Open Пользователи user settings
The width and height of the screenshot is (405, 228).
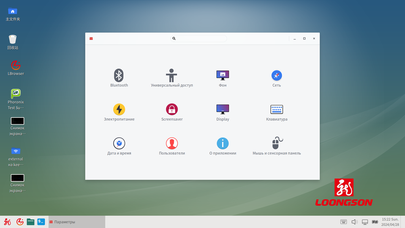coord(172,146)
